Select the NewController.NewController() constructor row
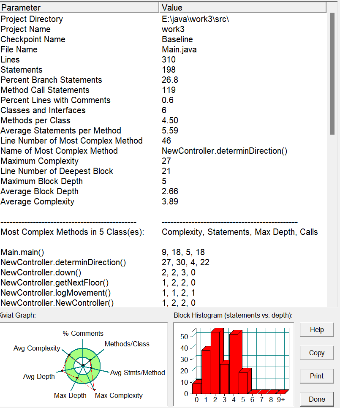Viewport: 340px width, 408px height. [x=163, y=302]
